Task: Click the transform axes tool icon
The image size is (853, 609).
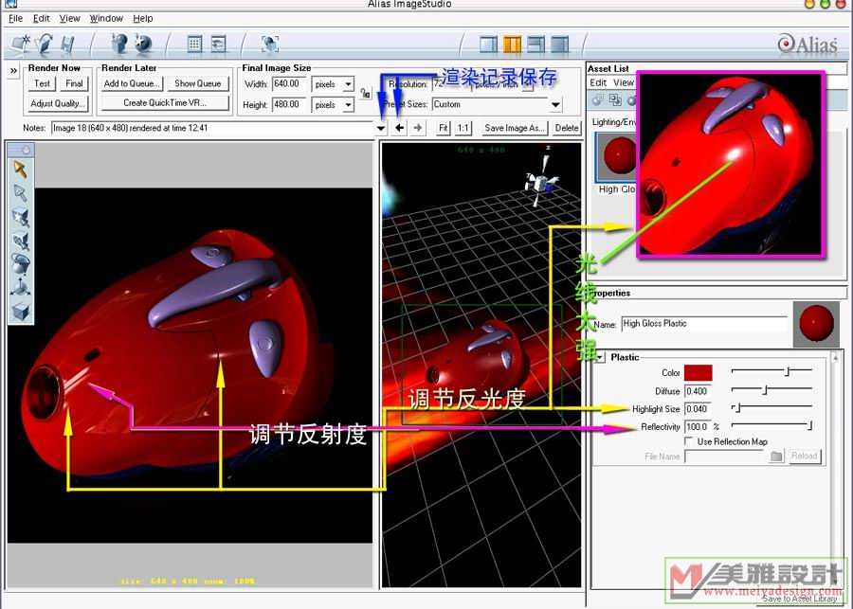Action: [x=20, y=289]
